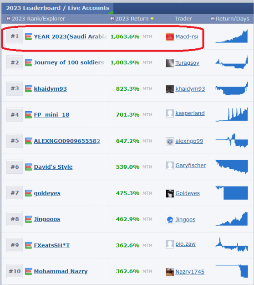The width and height of the screenshot is (254, 285).
Task: Open return chart for Nazry1745 row
Action: click(x=232, y=271)
